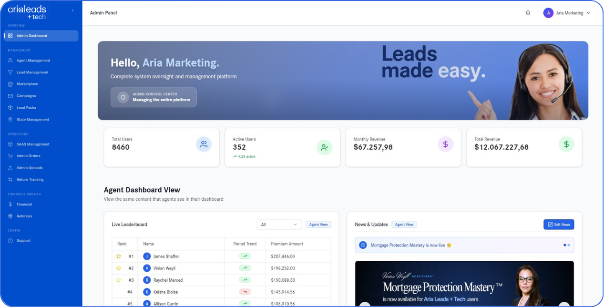Click the Agent Management people icon
The width and height of the screenshot is (604, 308).
tap(10, 61)
